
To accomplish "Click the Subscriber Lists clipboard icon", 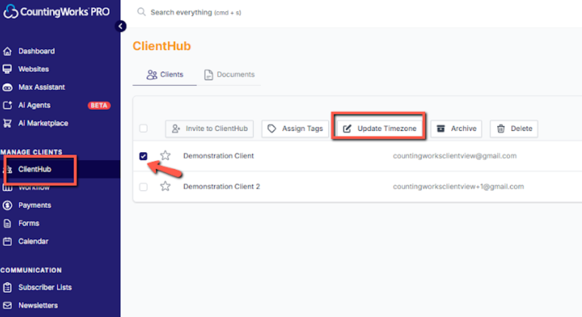I will click(x=8, y=287).
